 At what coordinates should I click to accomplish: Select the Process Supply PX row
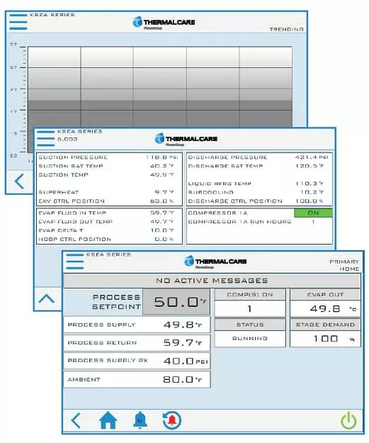[x=137, y=361]
